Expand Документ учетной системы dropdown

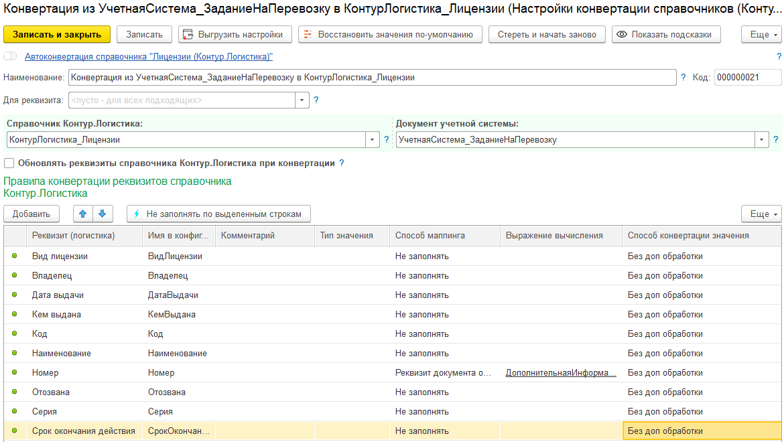tap(761, 140)
